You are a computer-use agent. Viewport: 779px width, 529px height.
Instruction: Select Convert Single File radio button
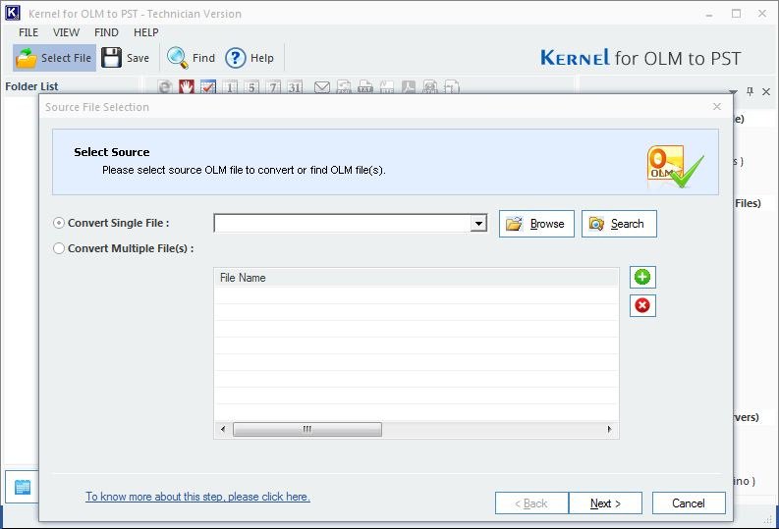coord(59,224)
